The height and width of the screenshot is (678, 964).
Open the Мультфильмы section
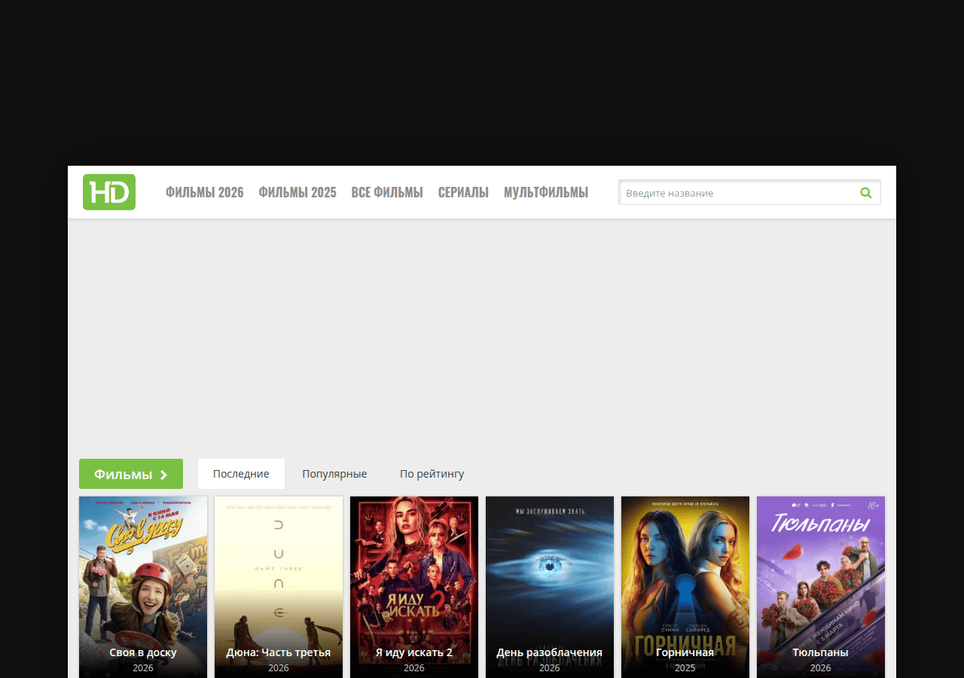click(x=546, y=192)
